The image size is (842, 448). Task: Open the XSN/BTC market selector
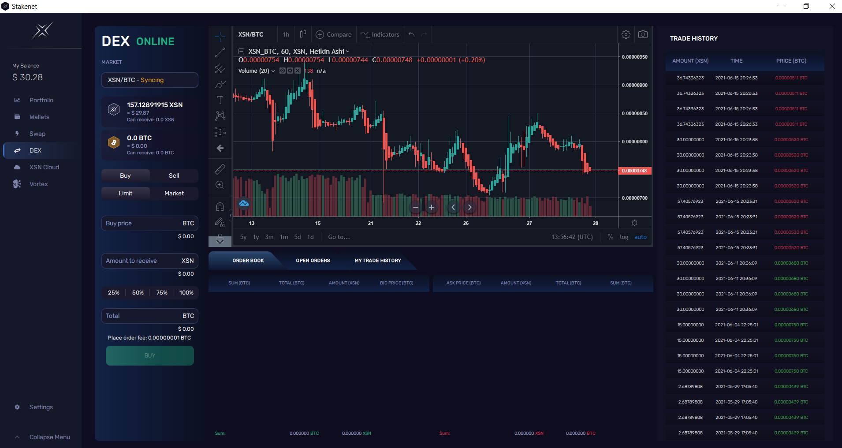(x=150, y=80)
